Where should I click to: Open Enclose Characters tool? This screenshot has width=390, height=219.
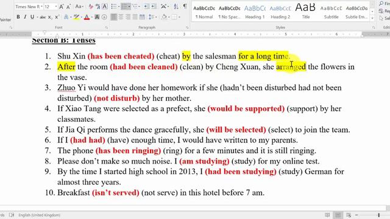pos(104,17)
